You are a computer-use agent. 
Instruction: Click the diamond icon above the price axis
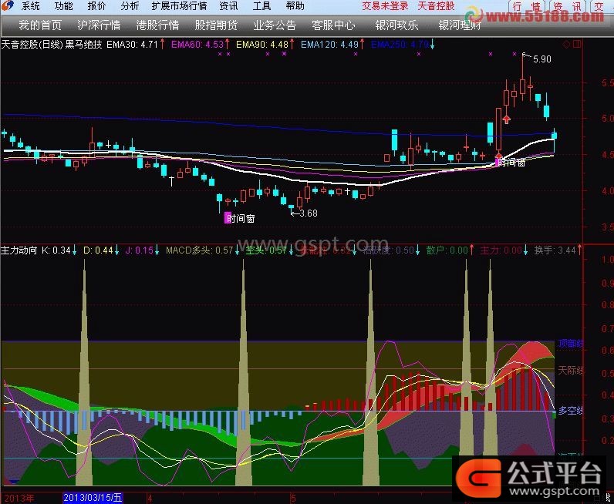coord(566,45)
